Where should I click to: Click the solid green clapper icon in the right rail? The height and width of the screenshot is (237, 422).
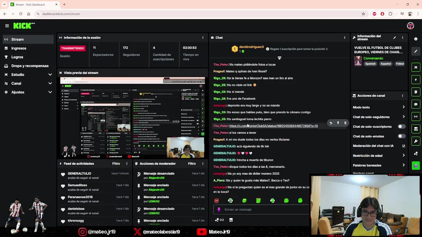click(x=416, y=166)
